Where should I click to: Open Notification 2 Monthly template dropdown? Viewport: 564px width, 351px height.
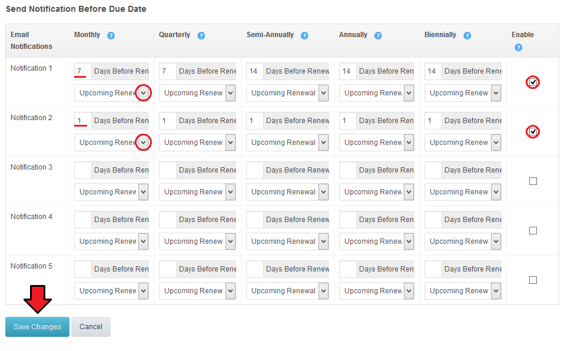click(x=111, y=143)
